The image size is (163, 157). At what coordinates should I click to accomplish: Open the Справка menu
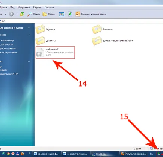click(x=49, y=7)
